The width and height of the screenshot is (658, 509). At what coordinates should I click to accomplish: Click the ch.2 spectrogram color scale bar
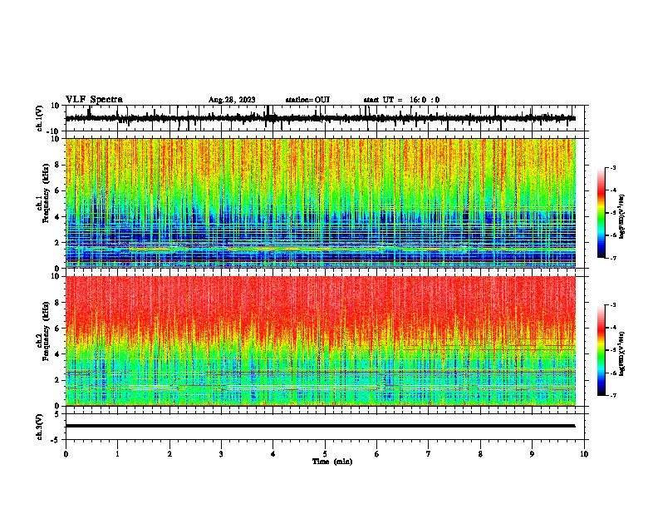coord(601,350)
